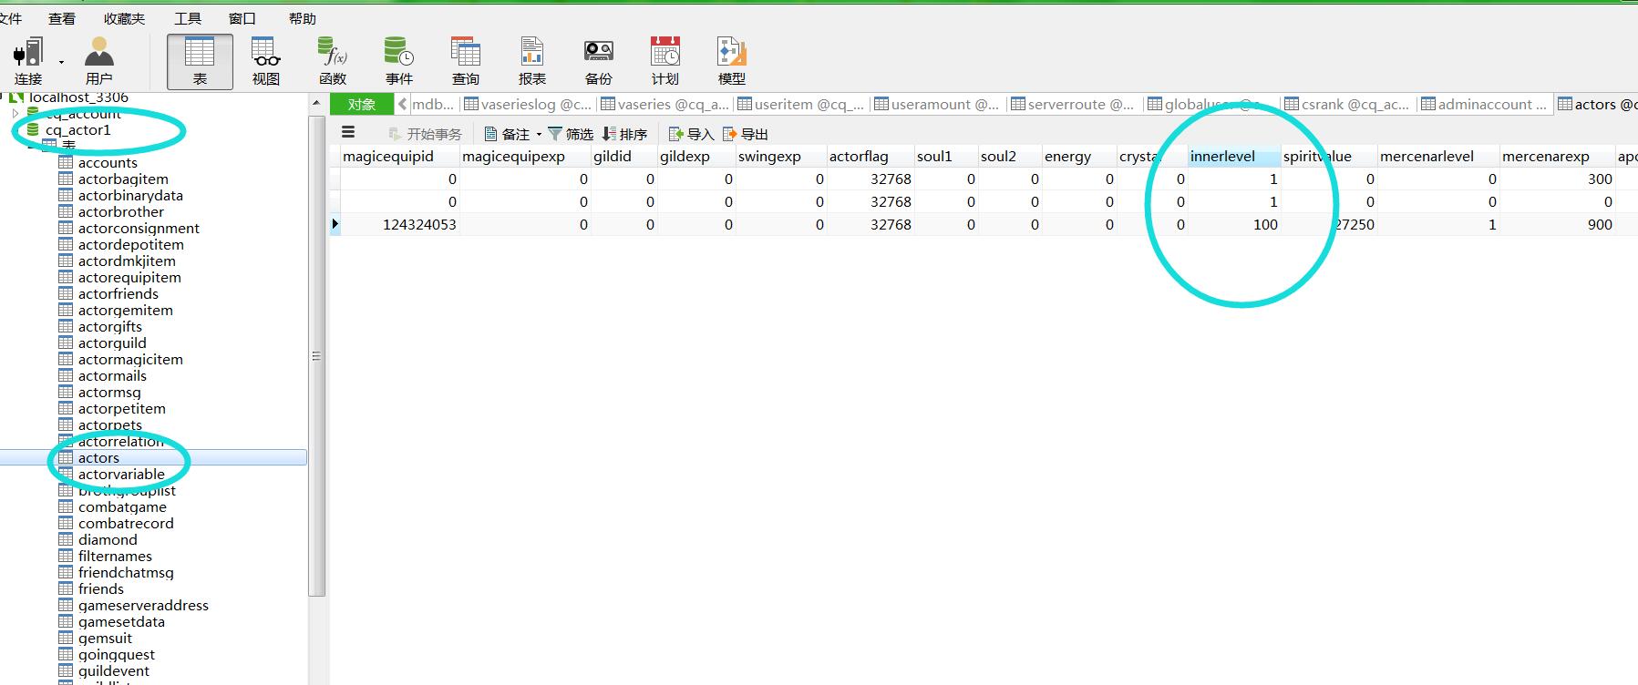Click the 筛选 (Filter) funnel icon
Viewport: 1638px width, 685px height.
pyautogui.click(x=555, y=134)
